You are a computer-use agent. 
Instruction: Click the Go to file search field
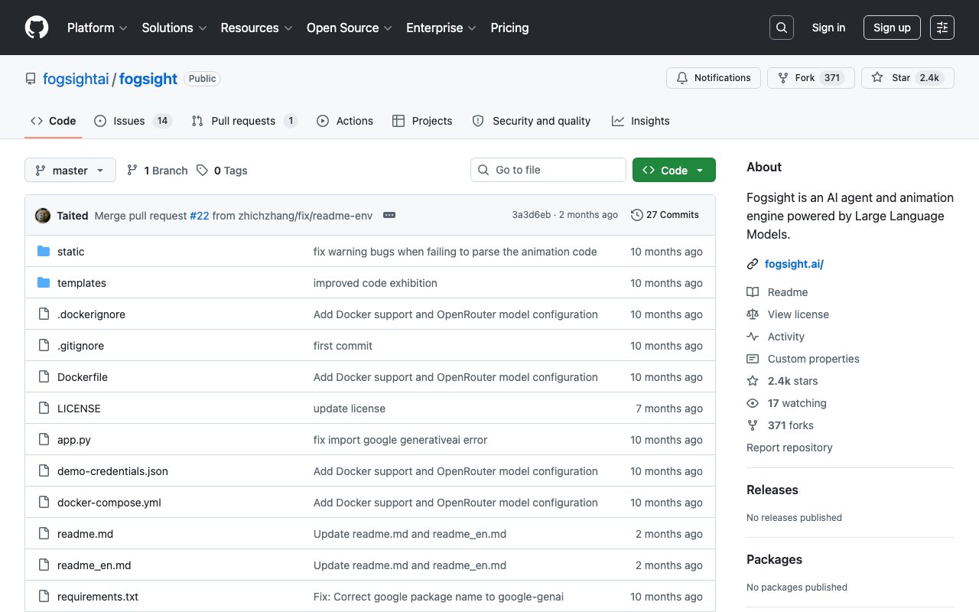coord(548,170)
